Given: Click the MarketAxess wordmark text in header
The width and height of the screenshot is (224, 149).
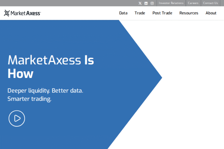Looking at the screenshot, I should [26, 13].
